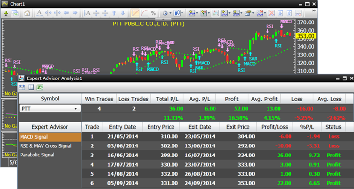Screen dimensions: 354x189
Task: Open the dropdown beside the indicator pane icon
Action: (x=229, y=13)
